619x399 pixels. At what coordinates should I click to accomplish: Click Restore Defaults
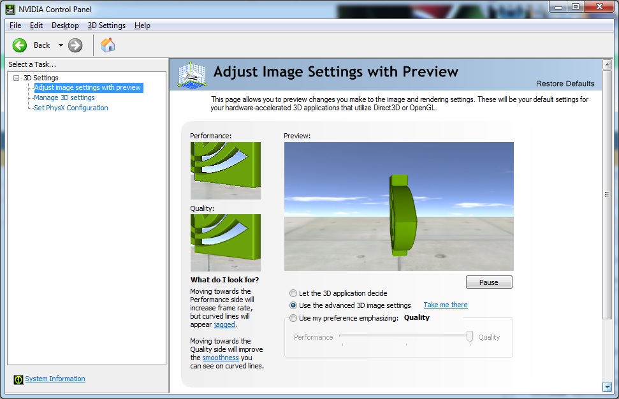point(565,83)
